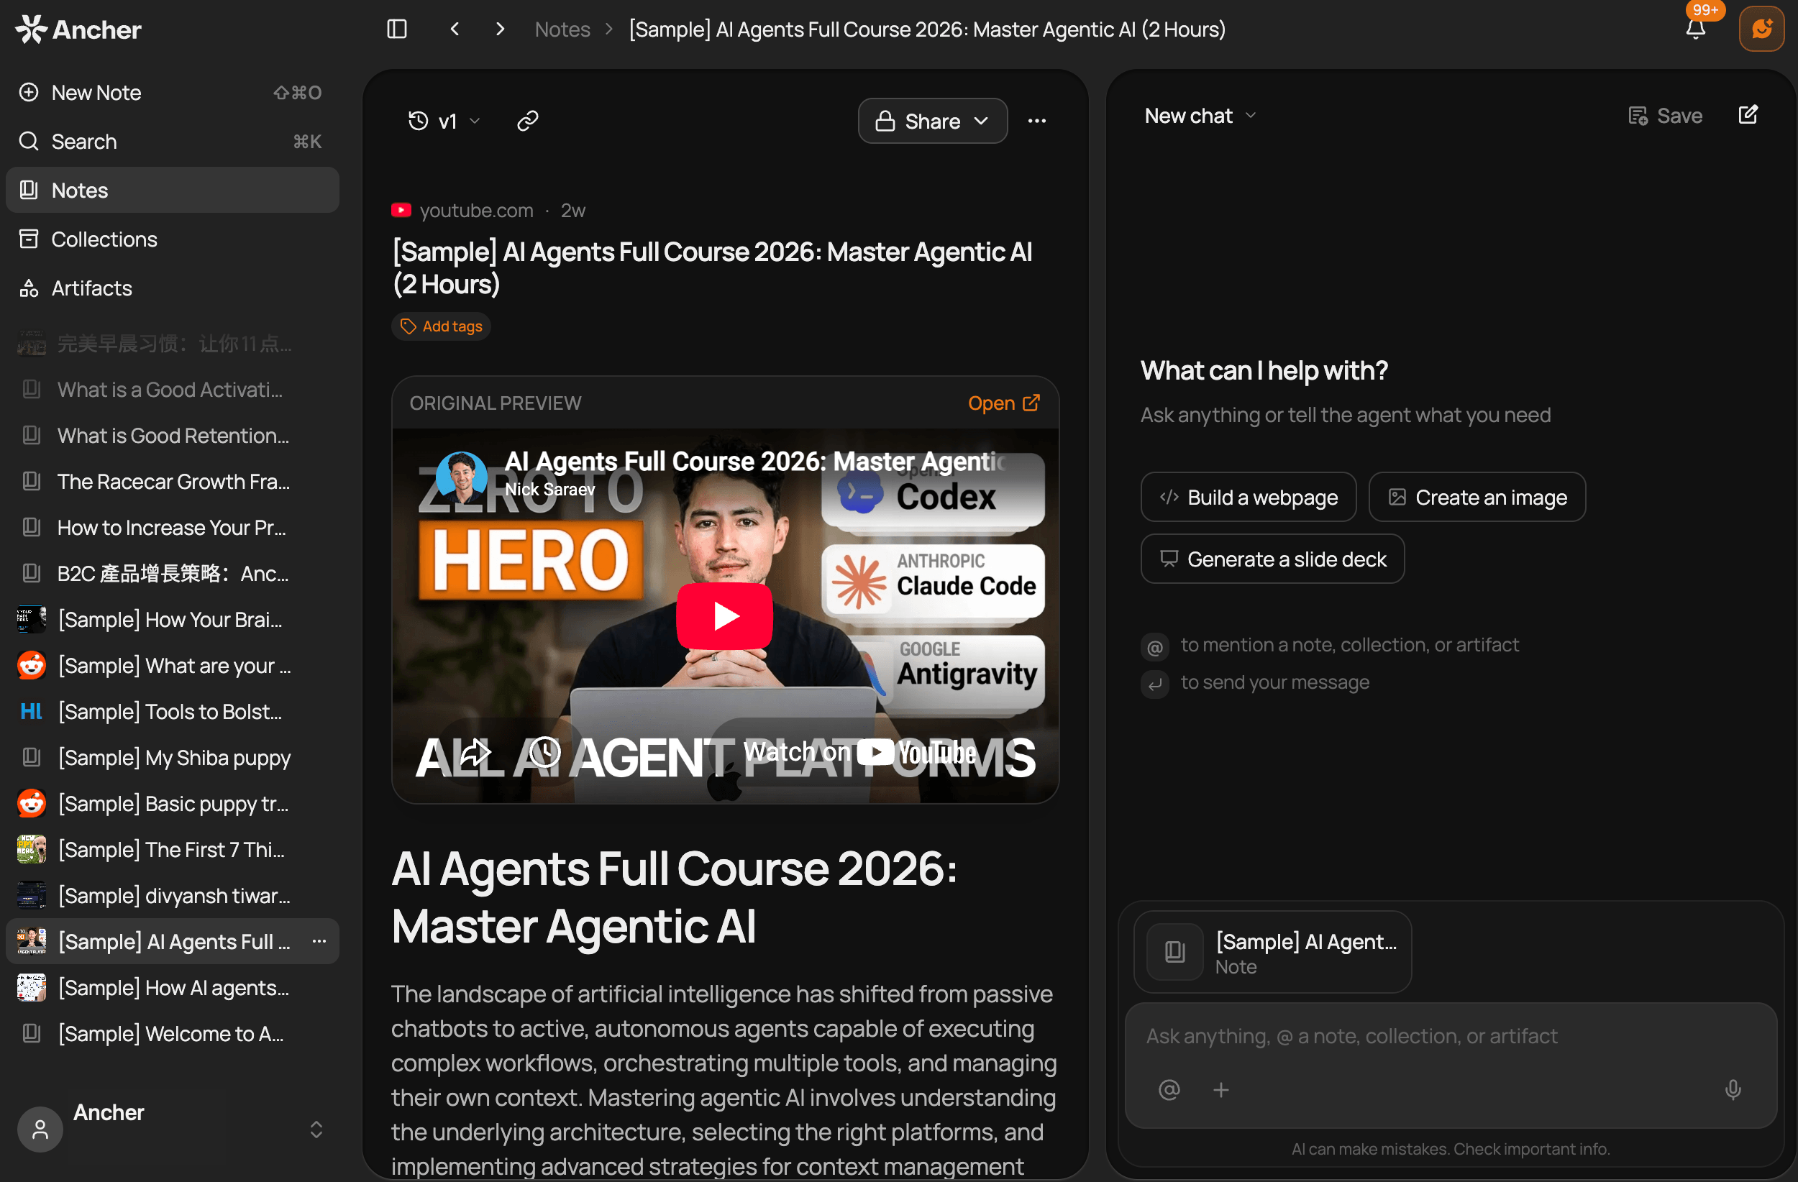Expand the New chat dropdown
Screen dimensions: 1798x1182
coord(1200,116)
